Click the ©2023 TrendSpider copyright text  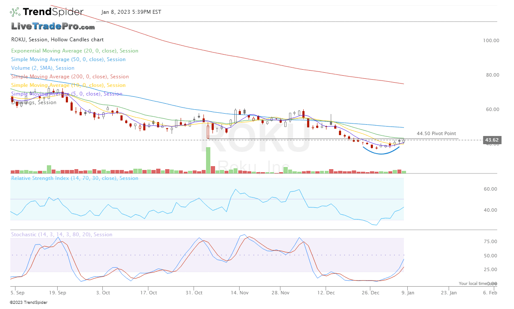28,303
